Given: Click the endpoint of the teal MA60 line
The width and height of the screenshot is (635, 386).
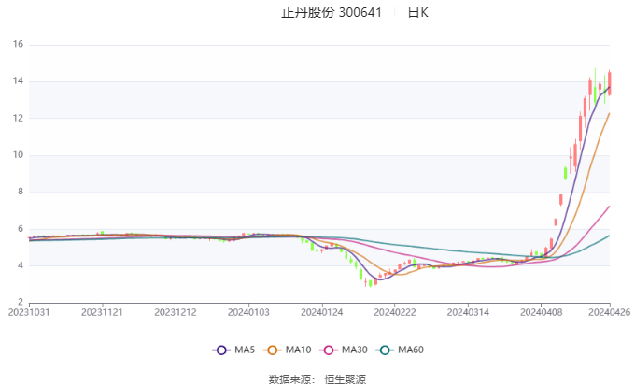Looking at the screenshot, I should click(x=610, y=236).
